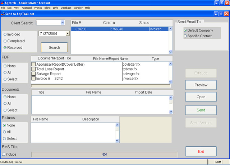The image size is (230, 165).
Task: Click the Description column header in Pictures
Action: tap(91, 119)
